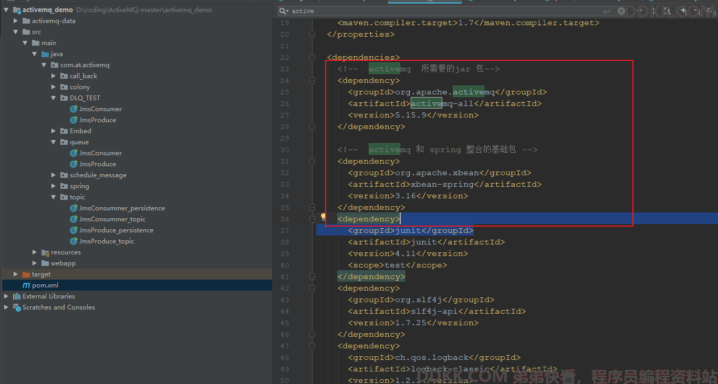Click 'slf4j-api' artifactId on line 44
The width and height of the screenshot is (718, 384).
point(434,311)
